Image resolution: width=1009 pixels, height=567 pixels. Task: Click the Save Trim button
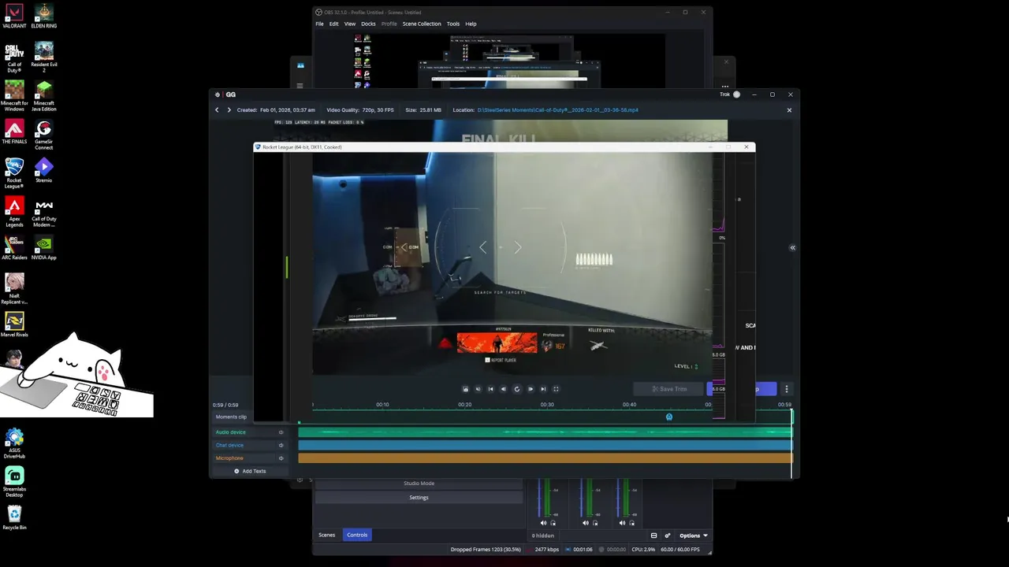(669, 389)
